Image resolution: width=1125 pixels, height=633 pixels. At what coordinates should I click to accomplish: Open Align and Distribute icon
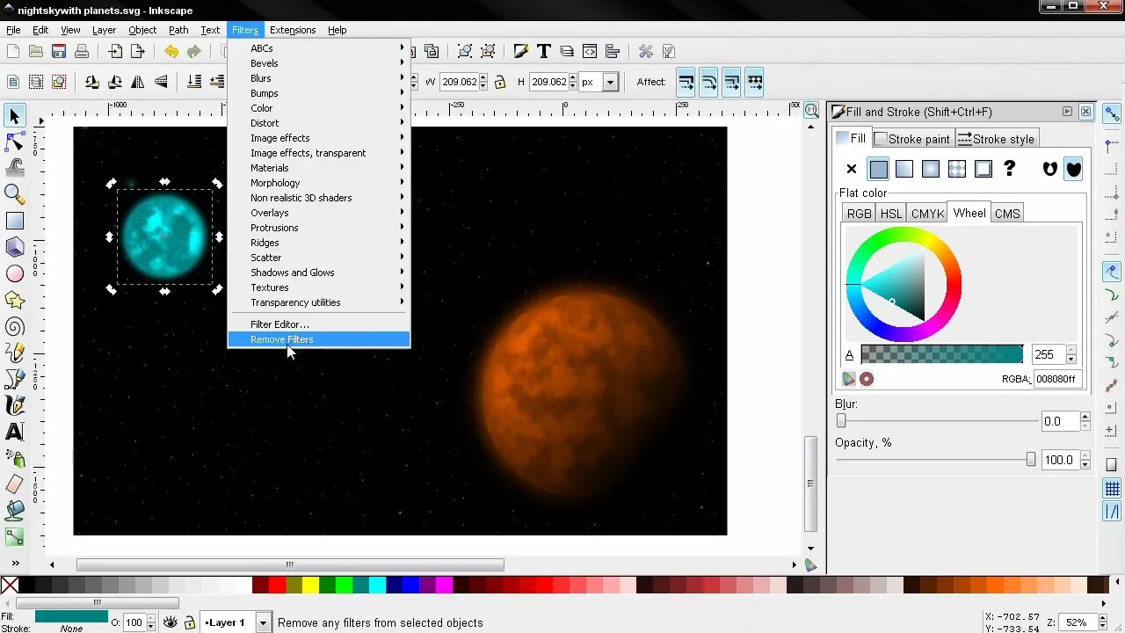[x=613, y=52]
